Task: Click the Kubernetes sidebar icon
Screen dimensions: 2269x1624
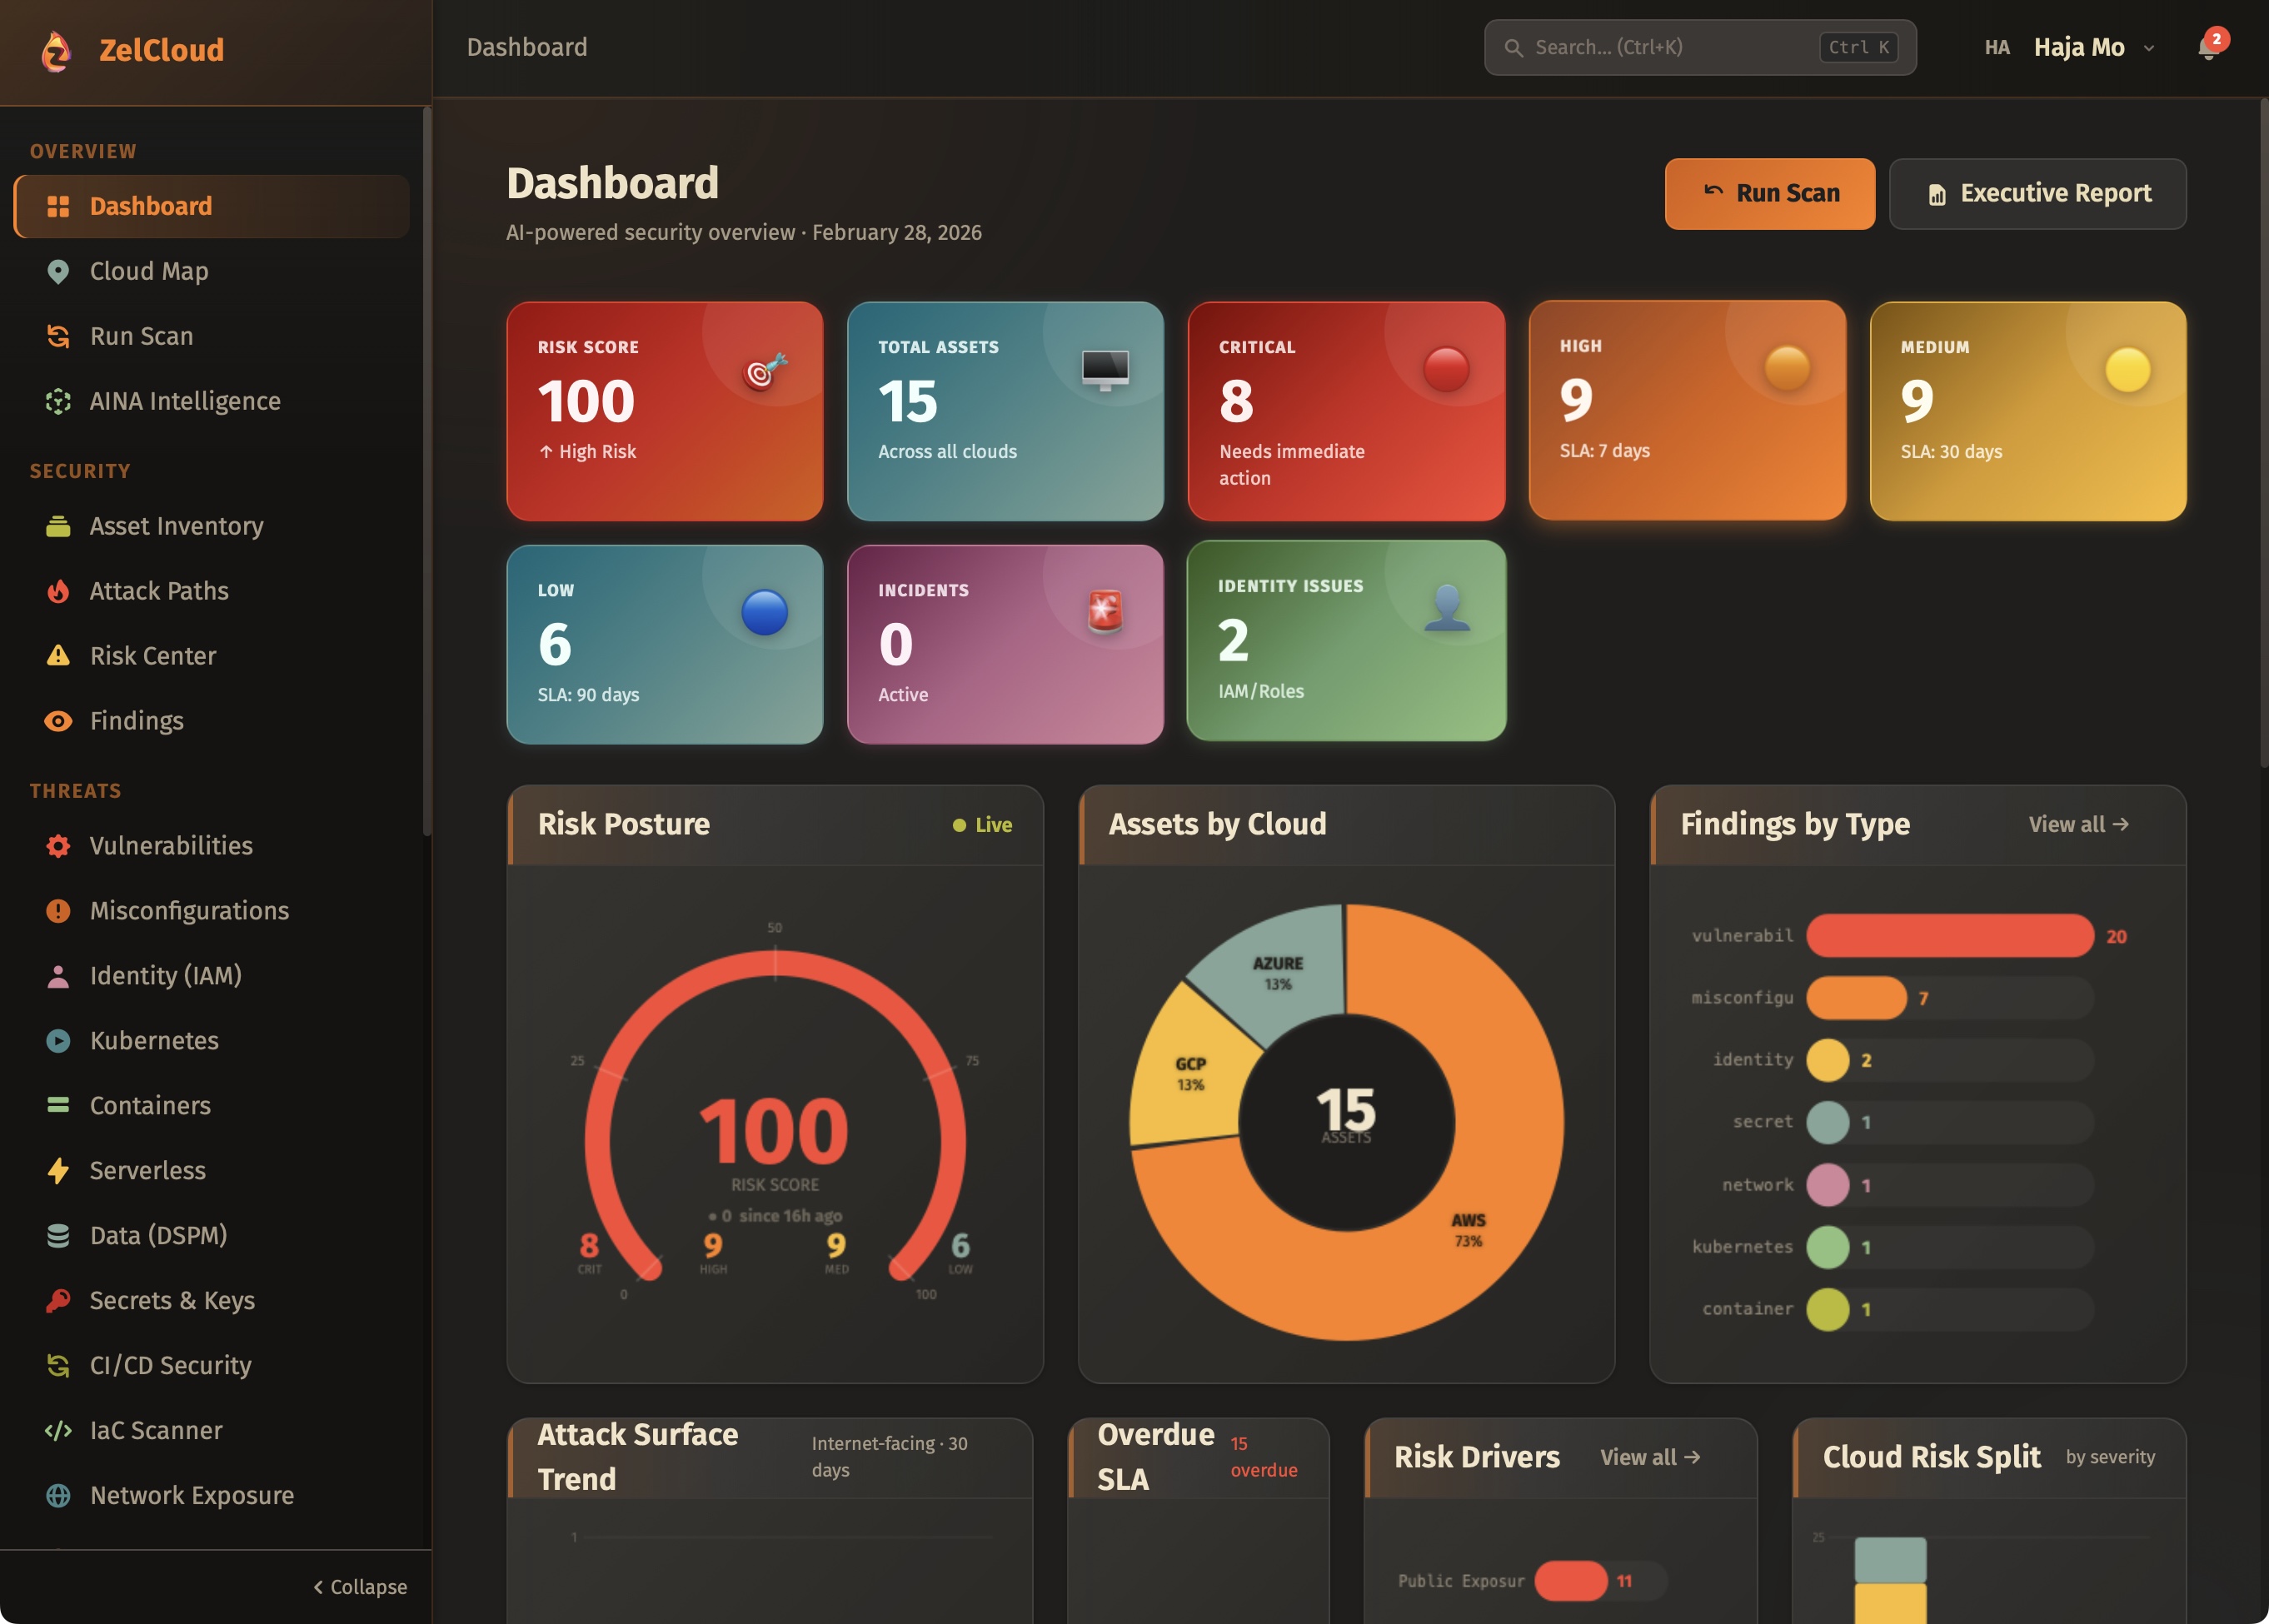Action: click(x=58, y=1040)
